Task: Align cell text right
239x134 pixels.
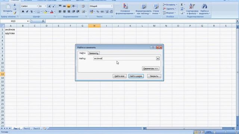Action: click(69, 12)
